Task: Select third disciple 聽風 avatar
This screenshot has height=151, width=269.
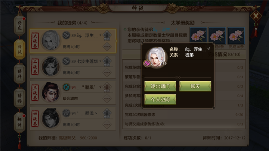Action: click(50, 92)
